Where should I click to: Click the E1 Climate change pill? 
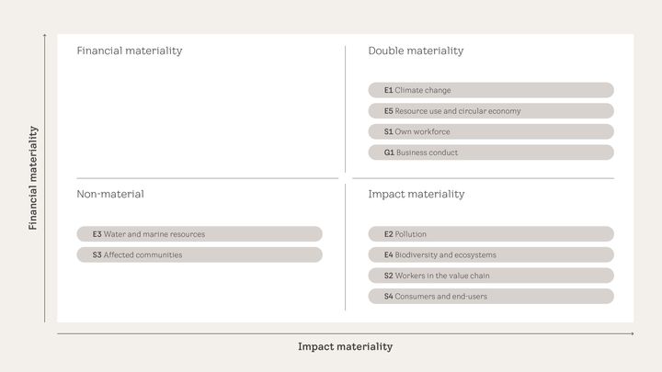[x=491, y=90]
